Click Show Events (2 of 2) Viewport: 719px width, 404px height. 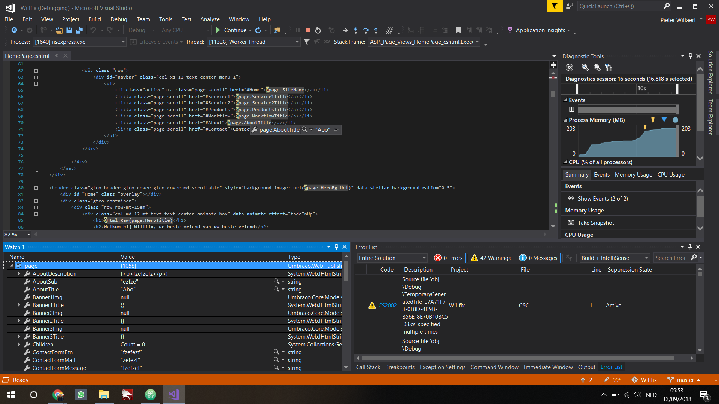tap(603, 199)
